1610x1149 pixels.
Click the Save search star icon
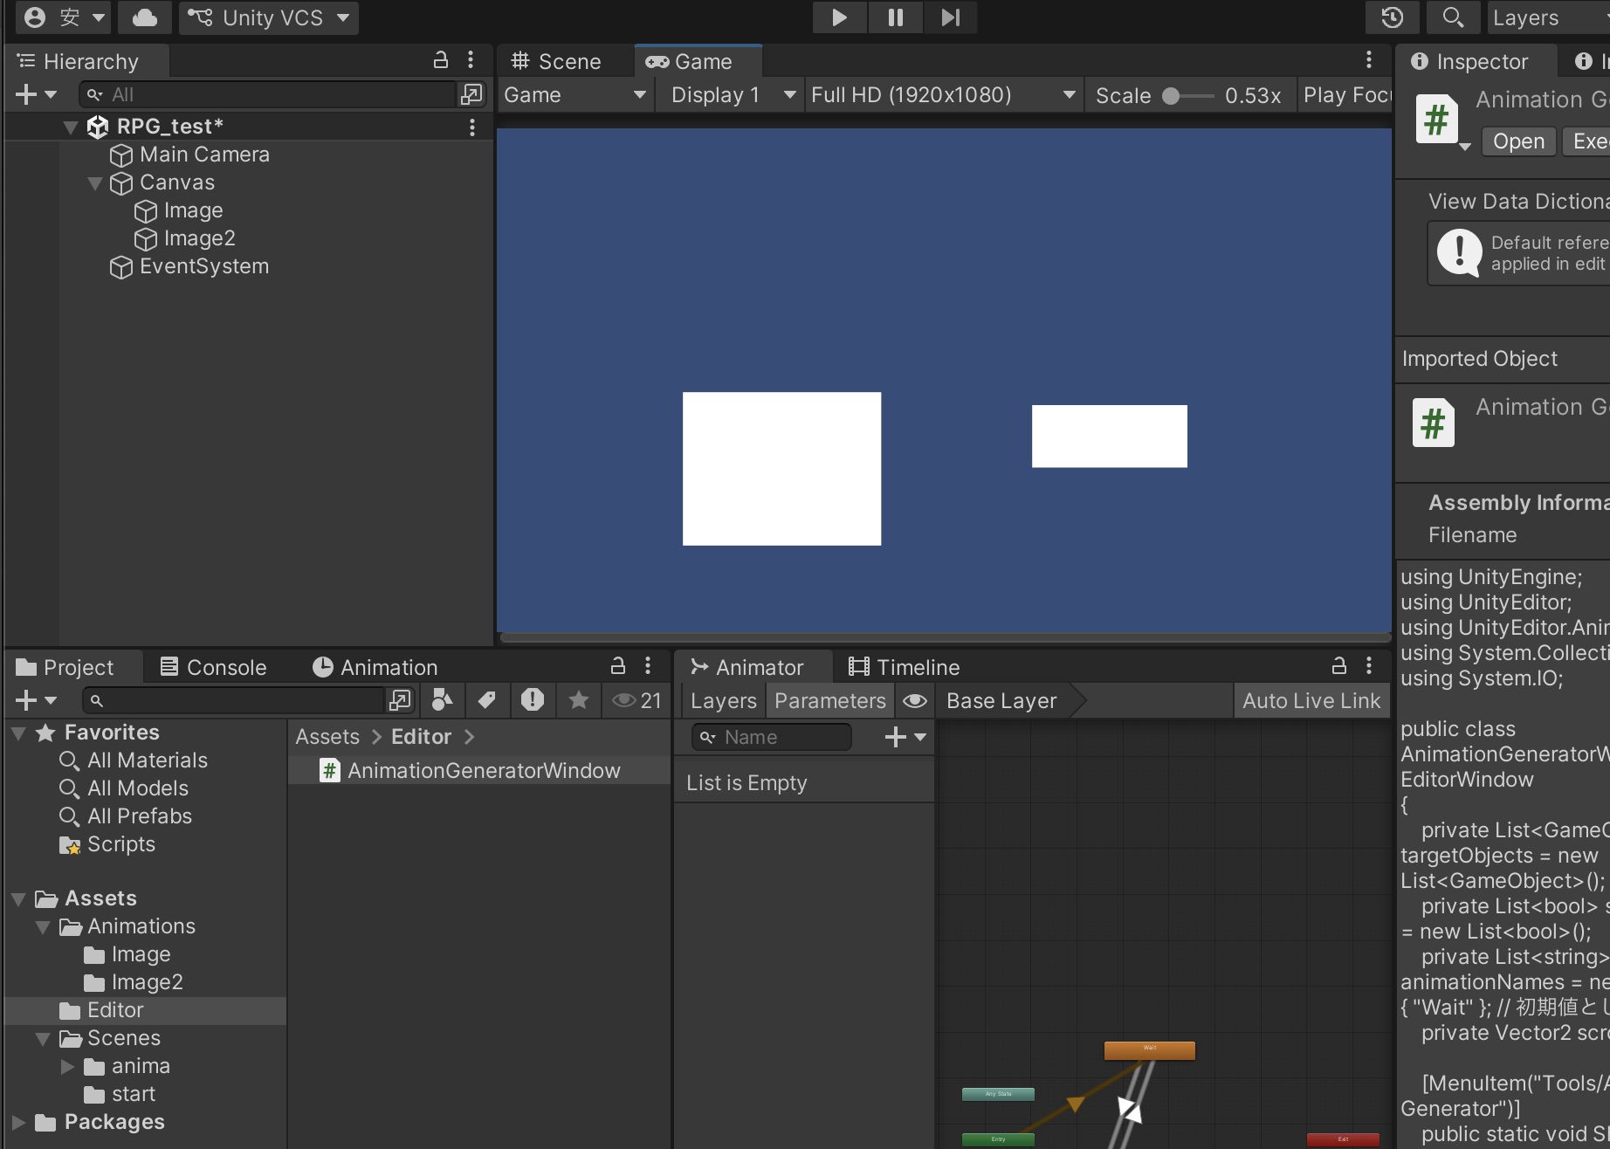click(578, 699)
